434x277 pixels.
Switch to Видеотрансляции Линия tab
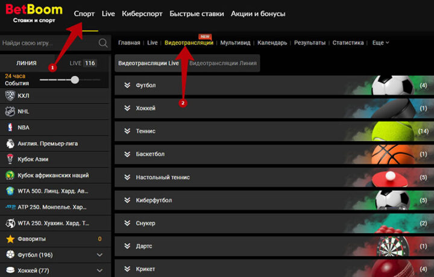tap(222, 63)
